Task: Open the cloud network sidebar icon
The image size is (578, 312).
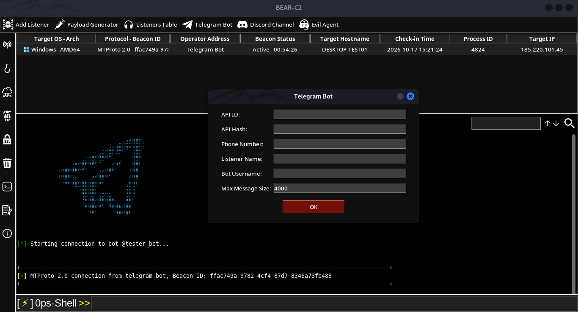Action: coord(7,92)
